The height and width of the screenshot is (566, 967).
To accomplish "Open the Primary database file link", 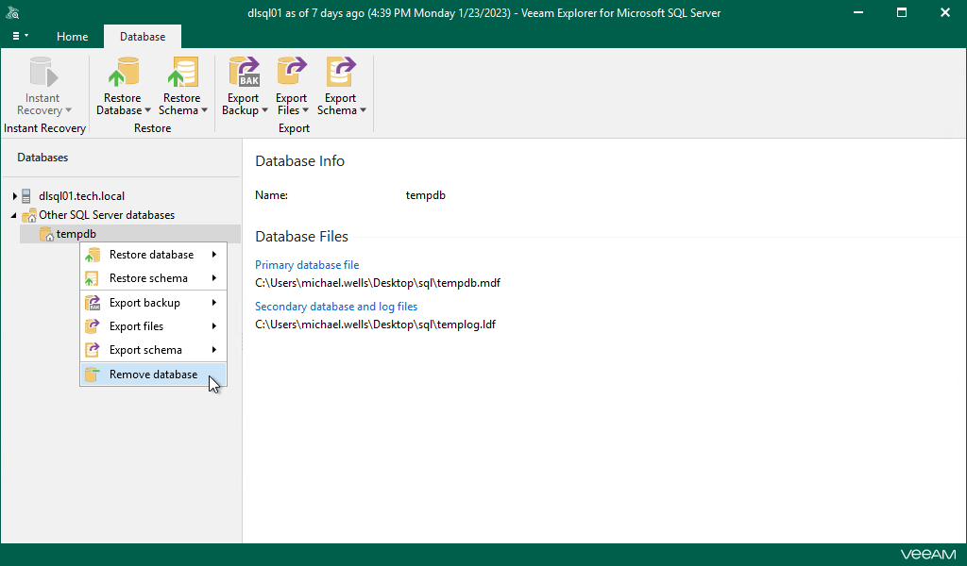I will click(x=307, y=265).
